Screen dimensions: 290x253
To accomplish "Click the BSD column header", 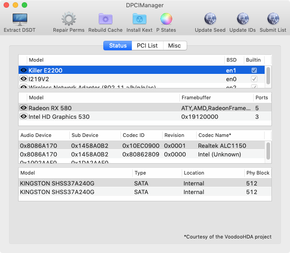I will 234,60.
